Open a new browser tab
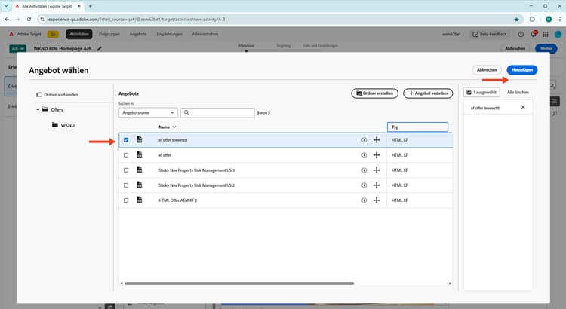 91,6
